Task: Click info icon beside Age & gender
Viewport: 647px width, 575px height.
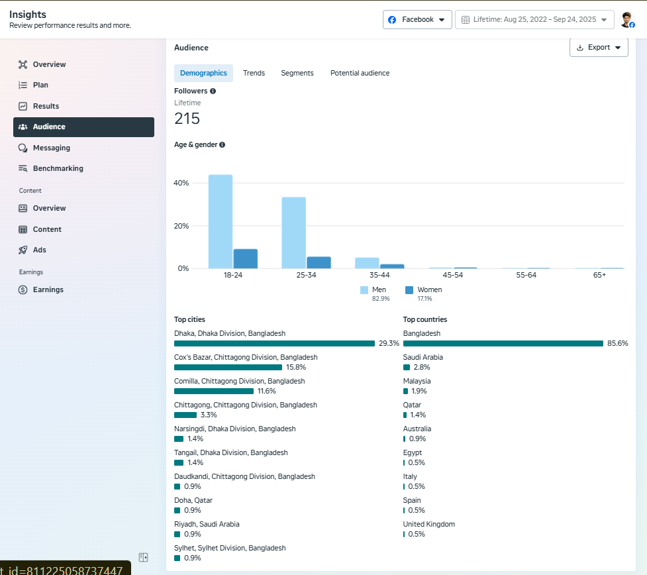Action: 222,144
